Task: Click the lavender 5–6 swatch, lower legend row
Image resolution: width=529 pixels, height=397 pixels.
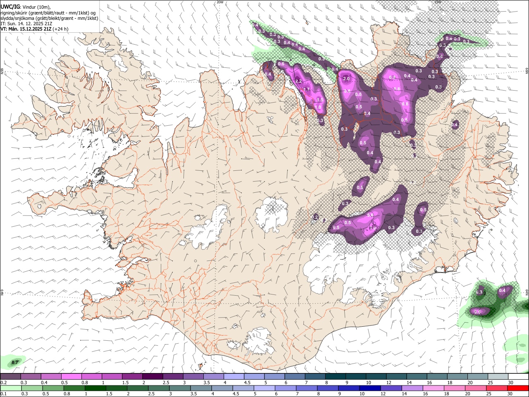Action: point(264,388)
